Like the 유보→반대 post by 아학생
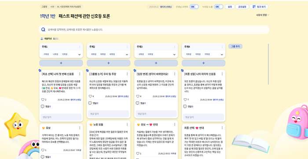 (138, 154)
